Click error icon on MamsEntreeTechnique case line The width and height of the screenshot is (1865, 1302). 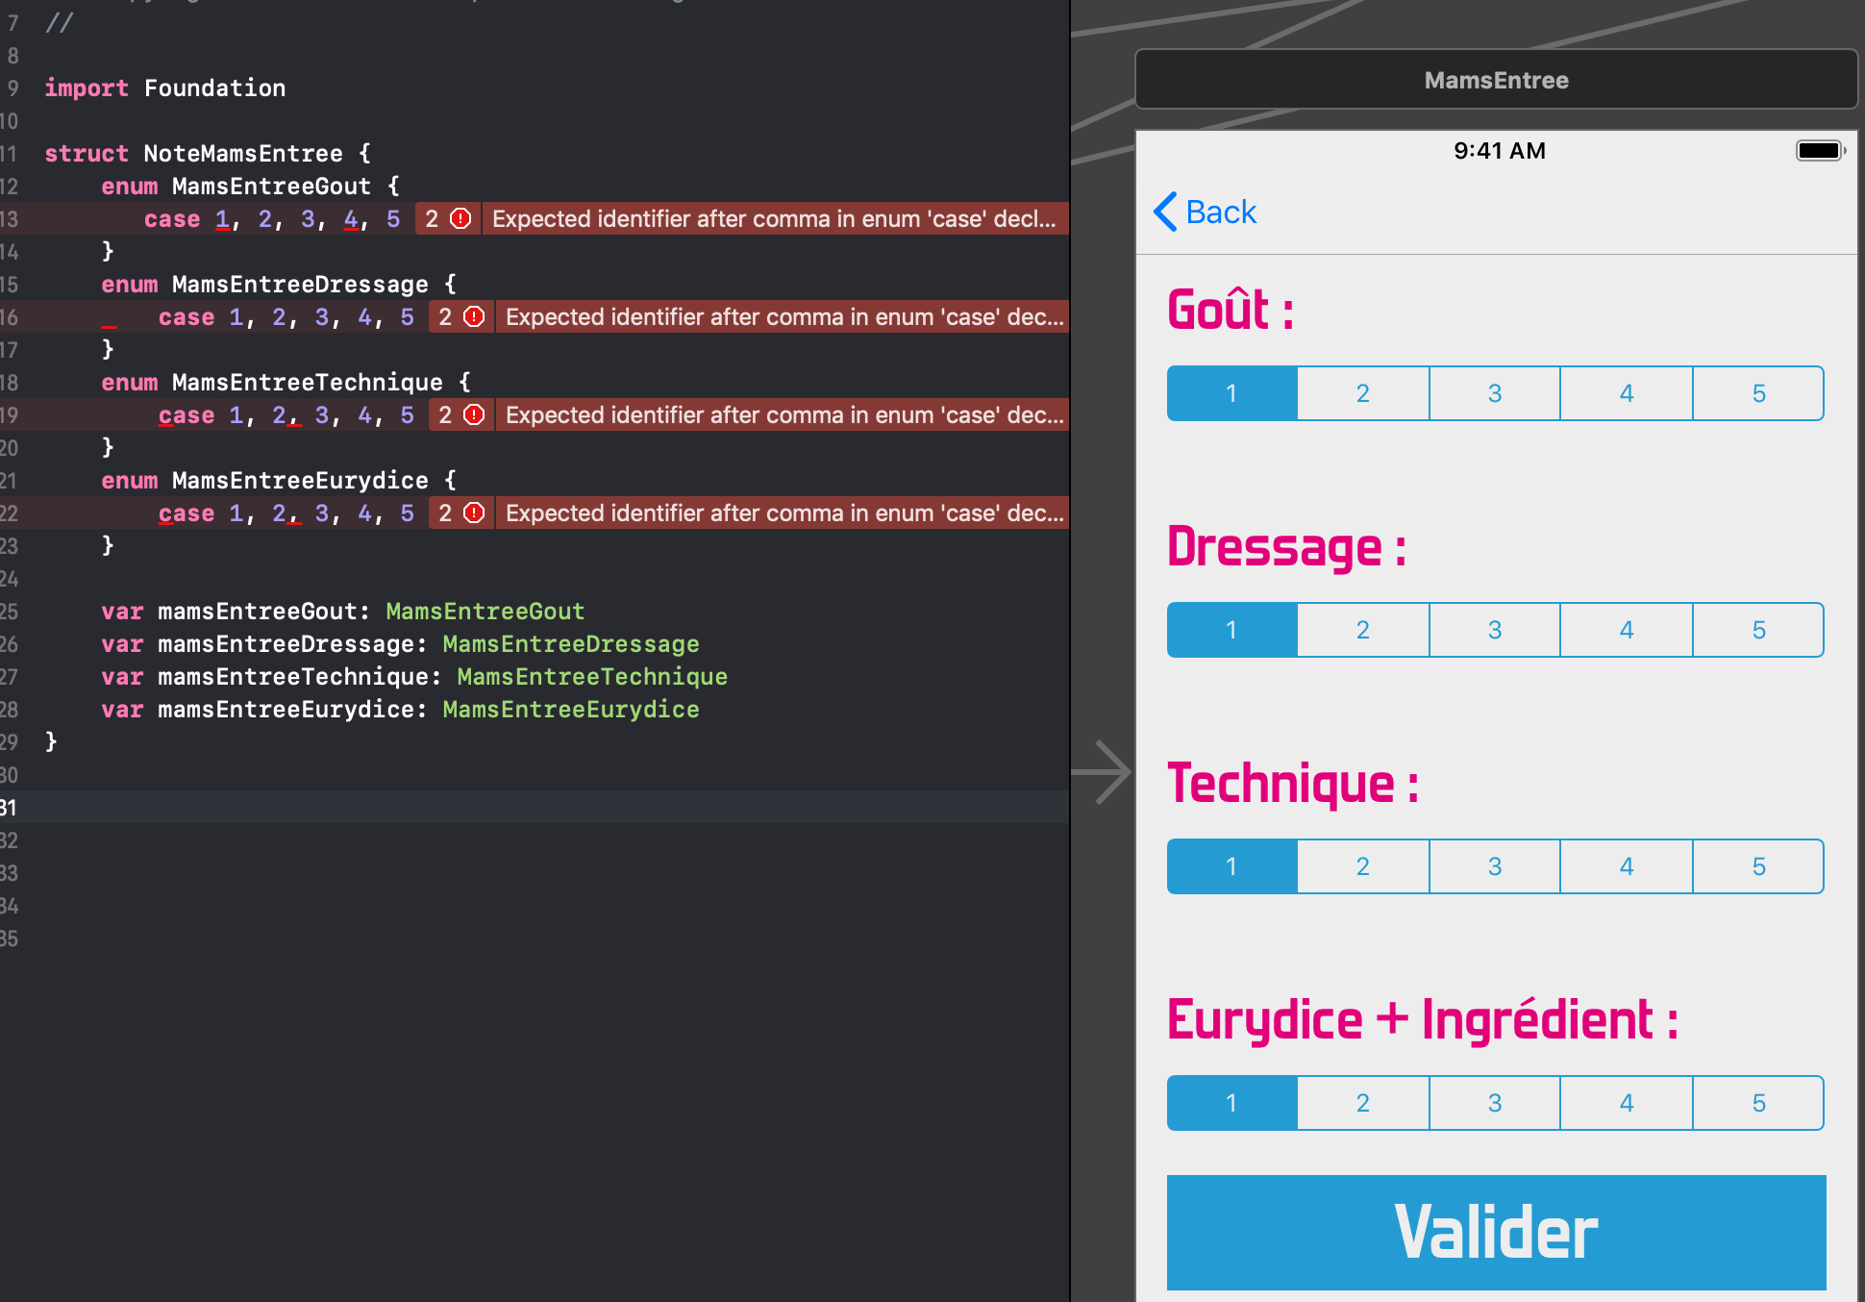pyautogui.click(x=474, y=414)
